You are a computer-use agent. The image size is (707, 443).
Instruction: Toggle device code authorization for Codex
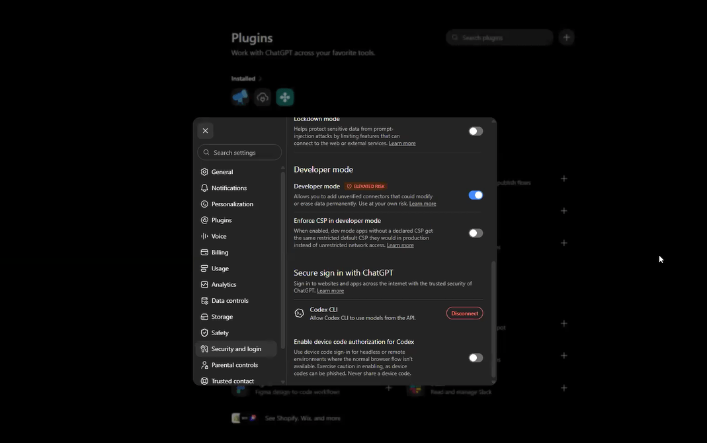pyautogui.click(x=476, y=358)
